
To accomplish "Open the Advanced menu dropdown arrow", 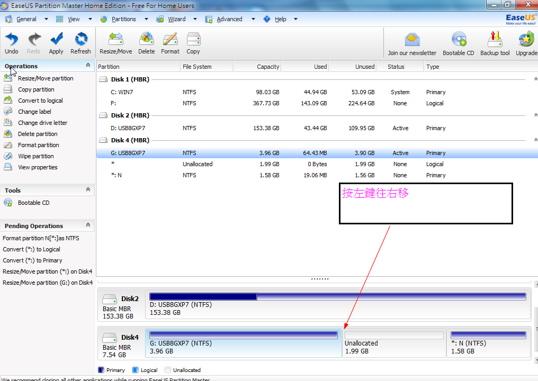I will click(253, 19).
